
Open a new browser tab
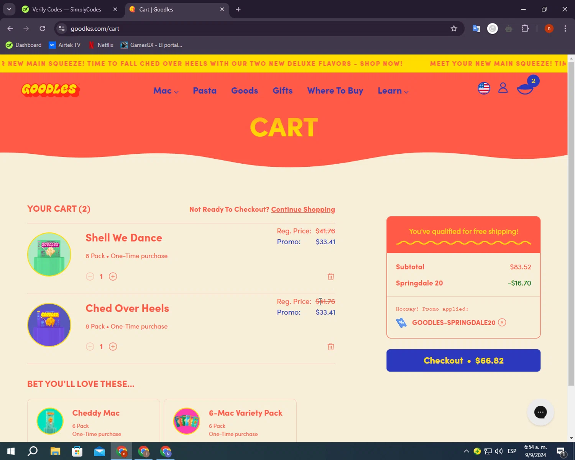(238, 9)
